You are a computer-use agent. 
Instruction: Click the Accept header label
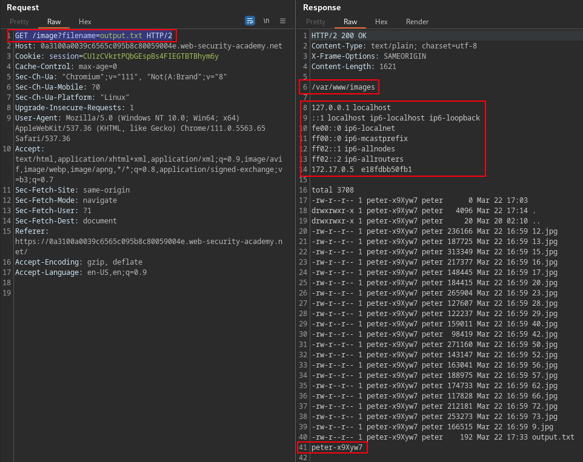coord(30,149)
